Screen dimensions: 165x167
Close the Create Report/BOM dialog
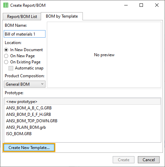(157, 5)
